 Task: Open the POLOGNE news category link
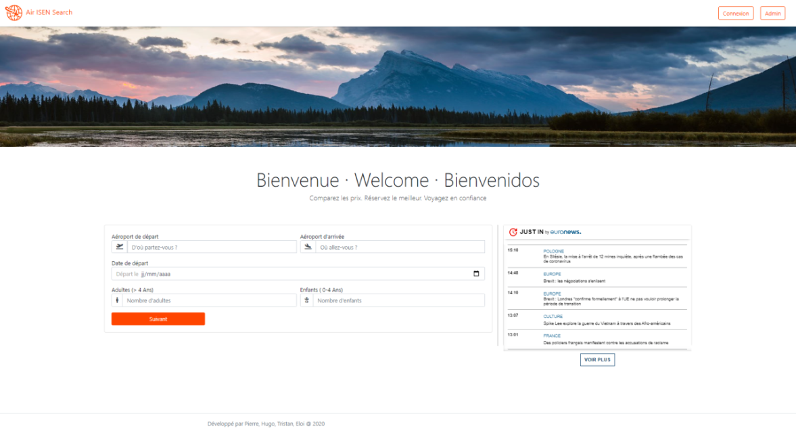pos(553,250)
